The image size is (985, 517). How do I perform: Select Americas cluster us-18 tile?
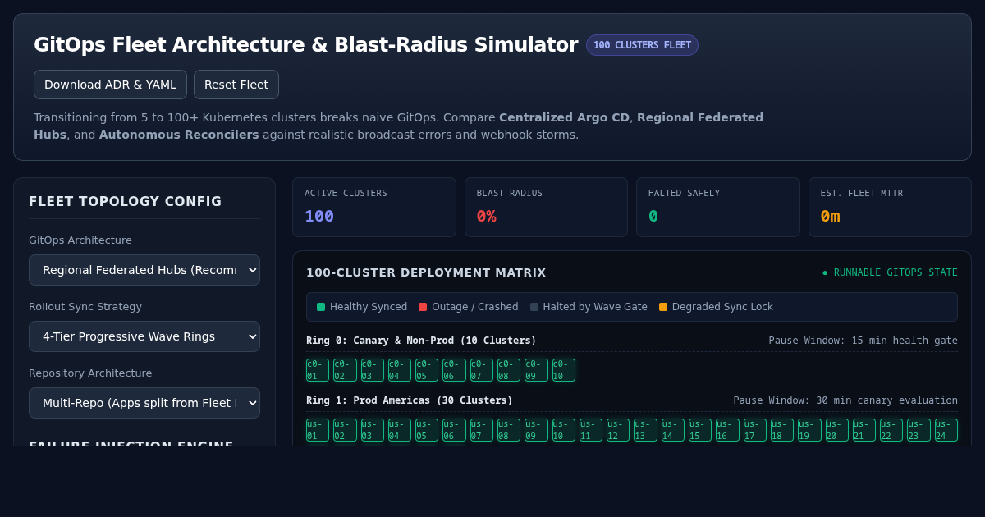coord(782,430)
